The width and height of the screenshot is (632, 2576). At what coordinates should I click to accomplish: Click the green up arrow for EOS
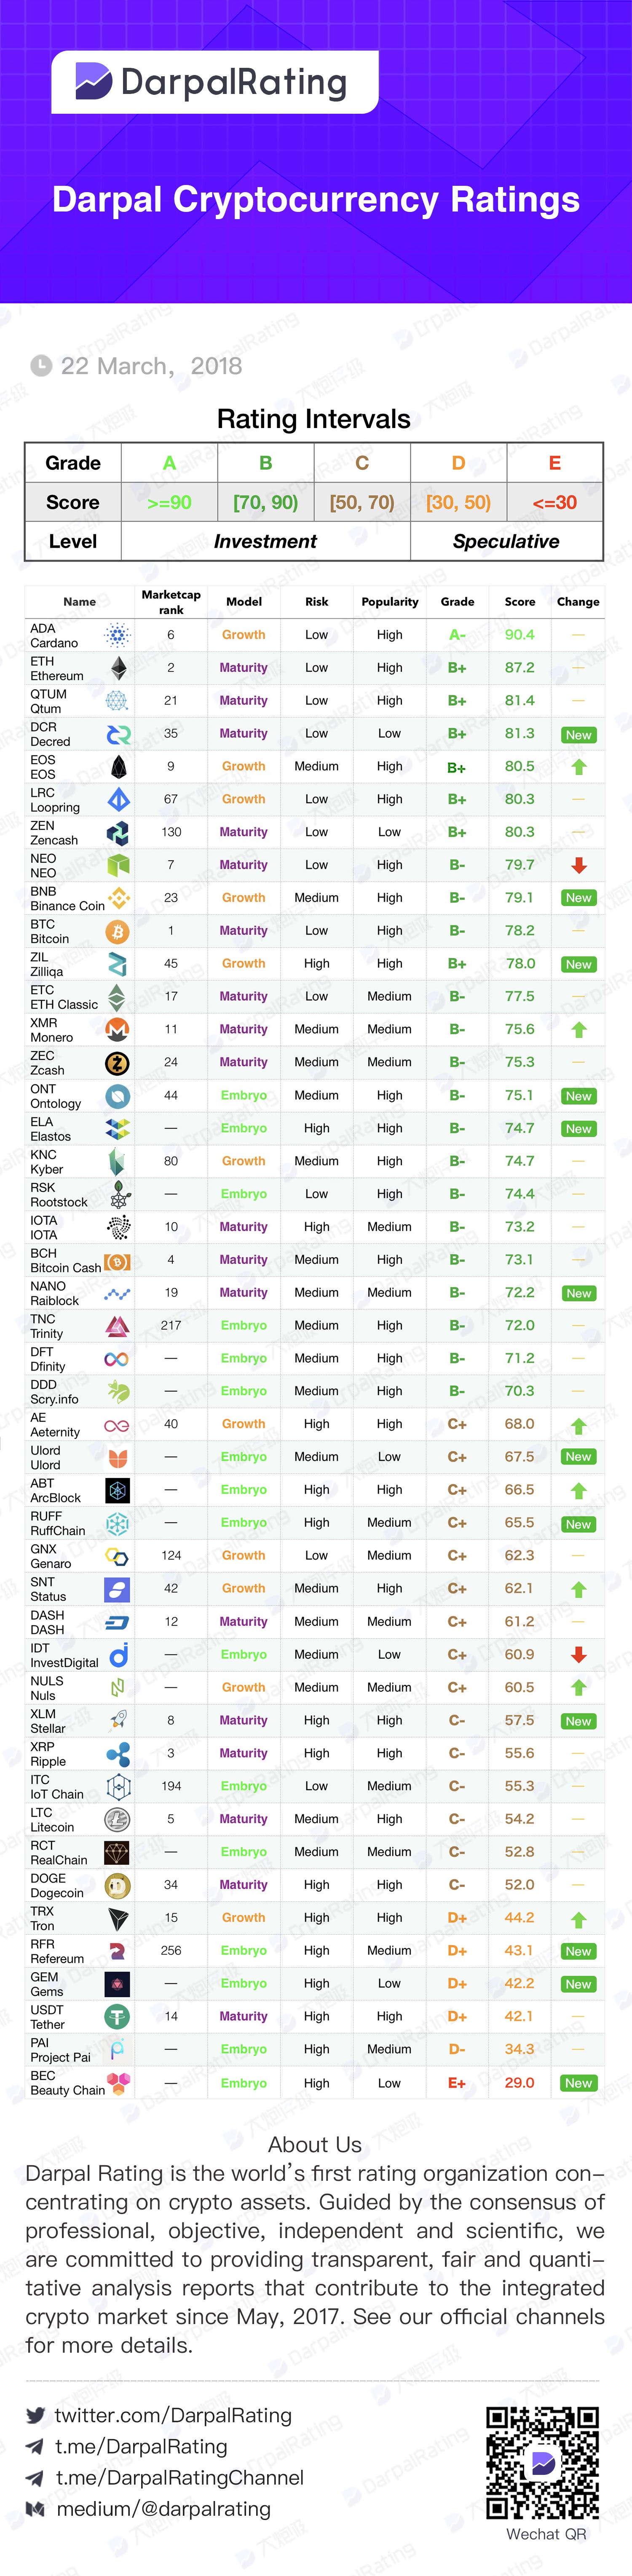(579, 767)
